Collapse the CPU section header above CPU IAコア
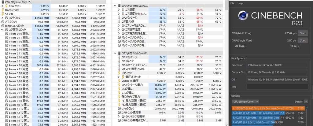Viewport: 313px width, 126px height. 115,53
